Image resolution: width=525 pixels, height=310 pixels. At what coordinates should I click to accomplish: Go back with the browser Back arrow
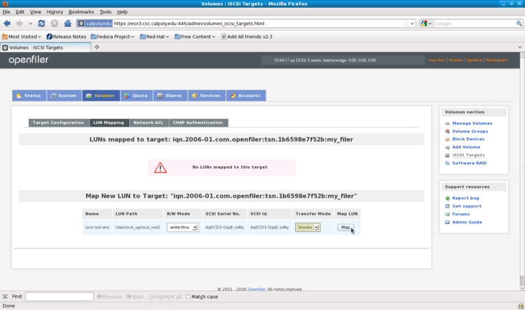(7, 24)
